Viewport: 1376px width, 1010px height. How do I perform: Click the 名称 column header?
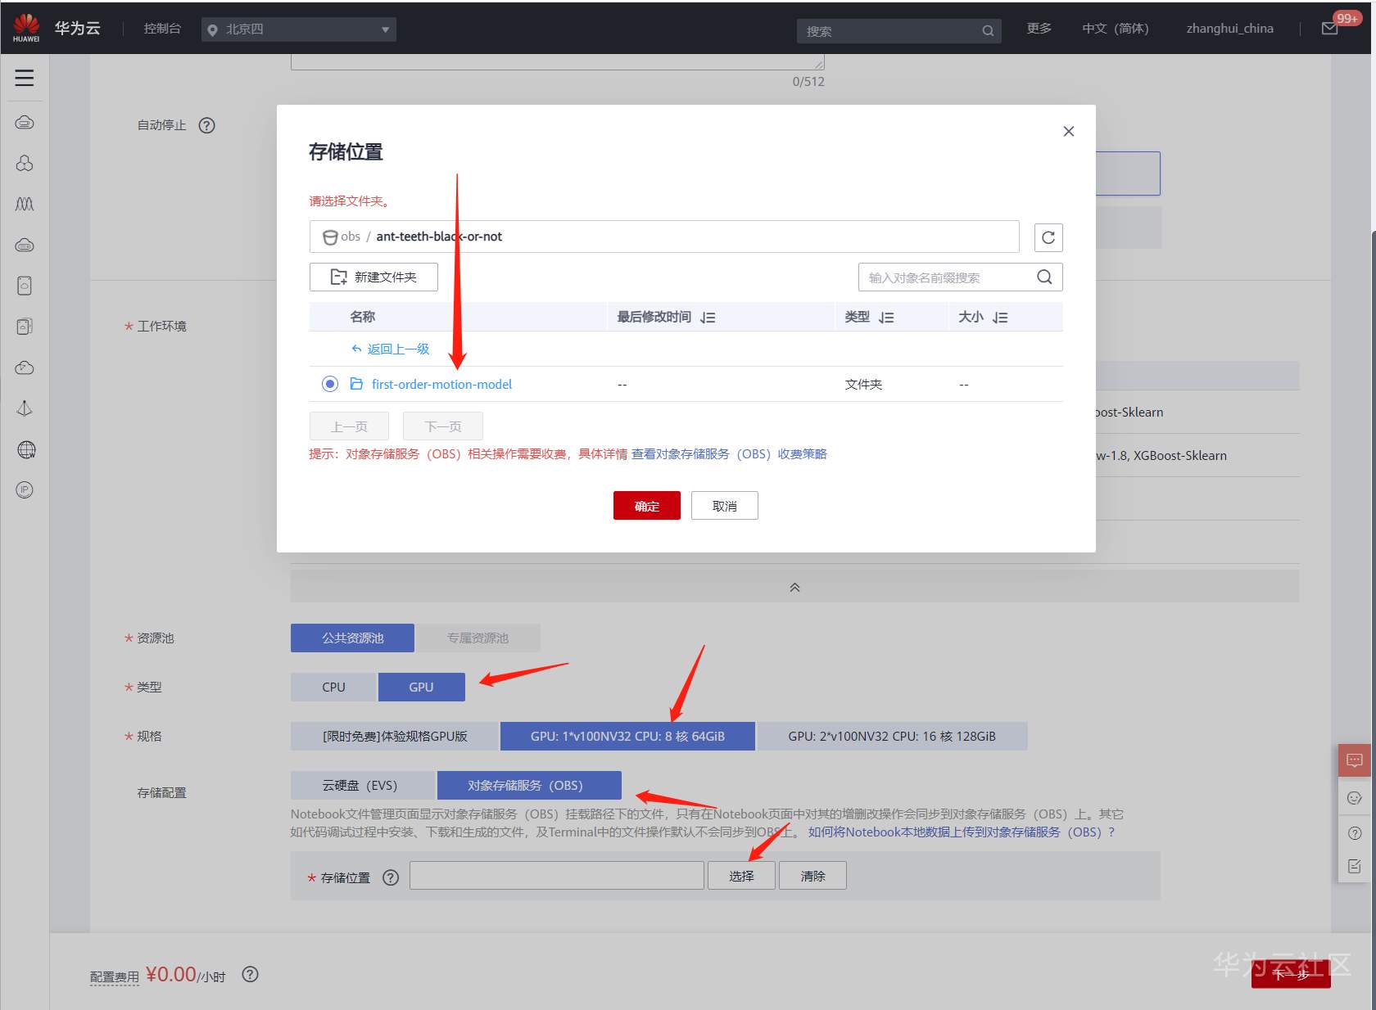coord(363,317)
